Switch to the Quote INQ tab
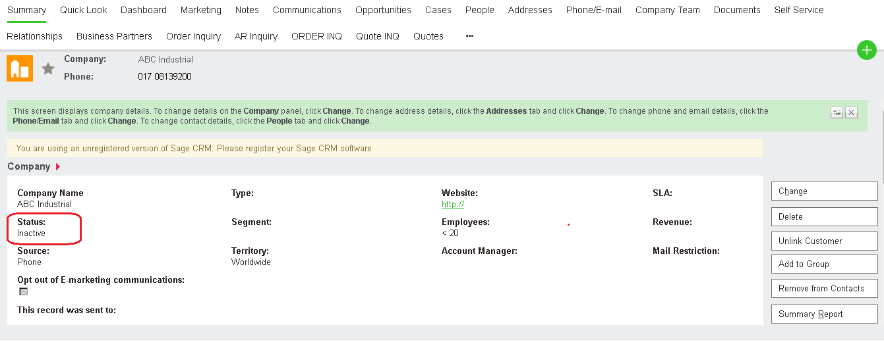The width and height of the screenshot is (884, 342). point(378,36)
